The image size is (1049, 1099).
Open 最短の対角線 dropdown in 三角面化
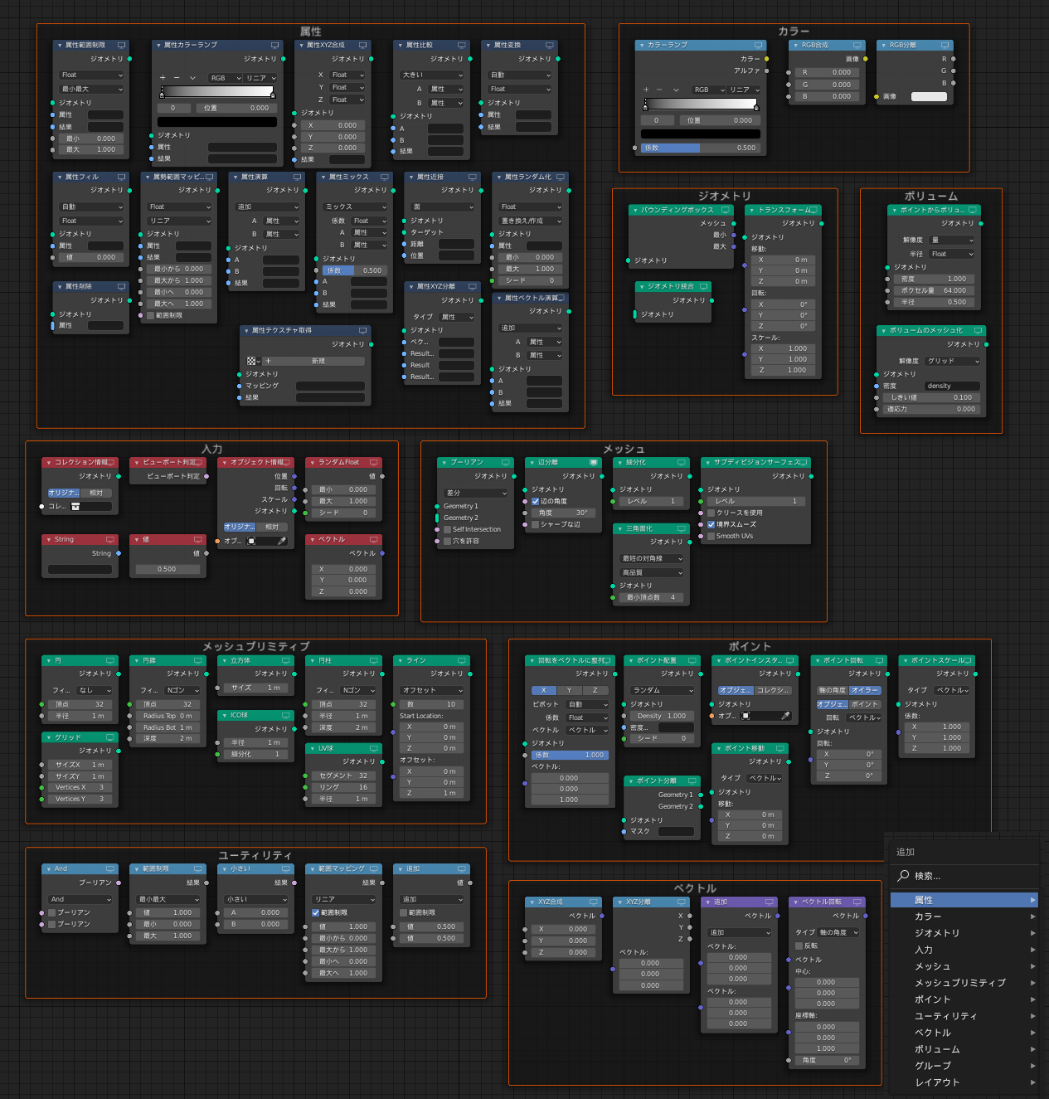click(x=652, y=558)
